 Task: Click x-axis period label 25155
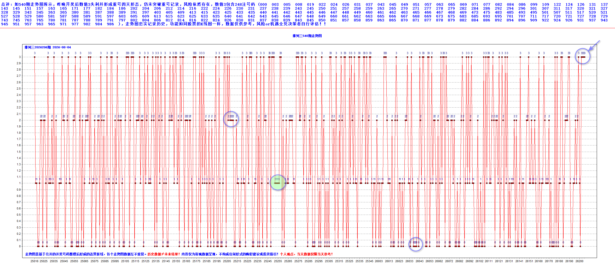pyautogui.click(x=176, y=261)
